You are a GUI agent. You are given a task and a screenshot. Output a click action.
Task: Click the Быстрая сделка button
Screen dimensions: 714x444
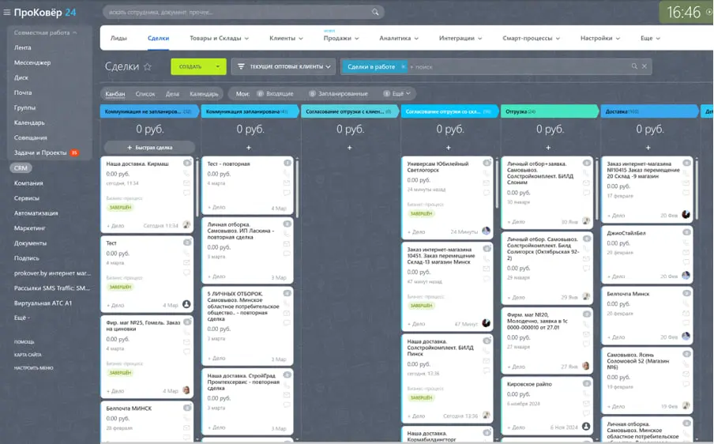149,148
